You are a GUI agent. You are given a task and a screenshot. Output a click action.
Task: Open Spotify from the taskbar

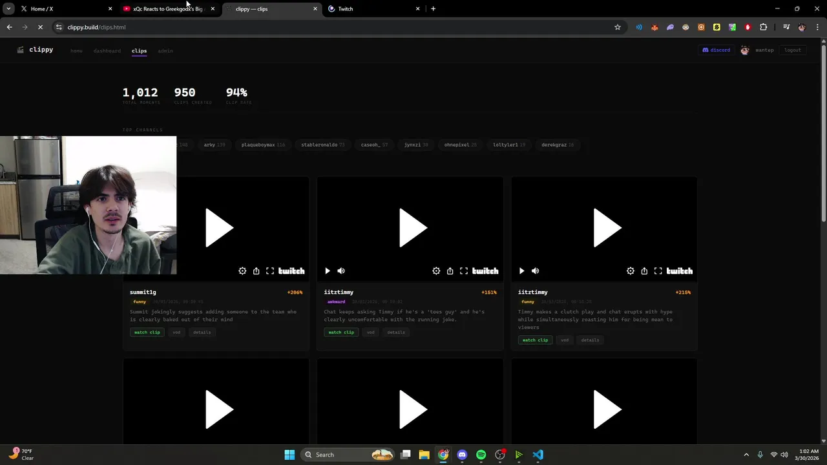481,455
